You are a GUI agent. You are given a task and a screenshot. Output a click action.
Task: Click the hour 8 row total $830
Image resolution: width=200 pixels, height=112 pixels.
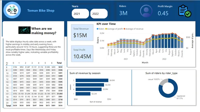[x=60, y=67]
